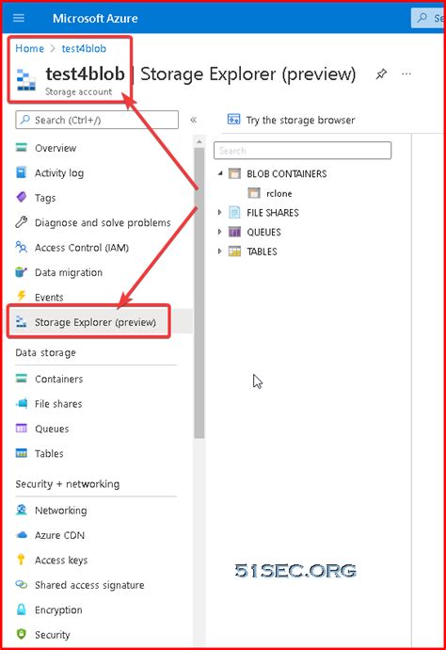446x650 pixels.
Task: Collapse the BLOB CONTAINERS tree node
Action: point(220,173)
